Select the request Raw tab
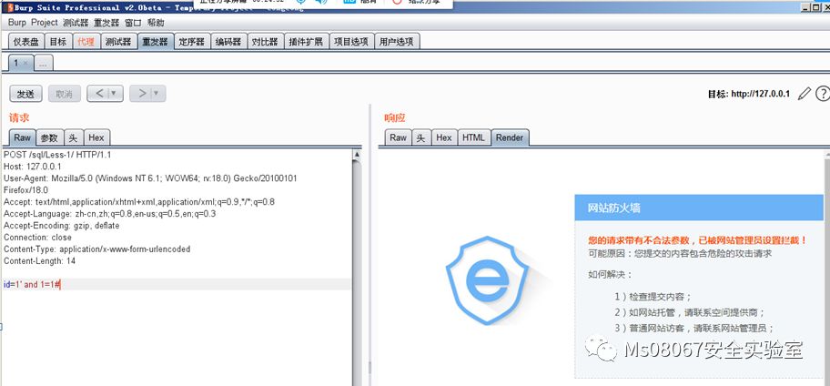This screenshot has height=386, width=830. (22, 137)
